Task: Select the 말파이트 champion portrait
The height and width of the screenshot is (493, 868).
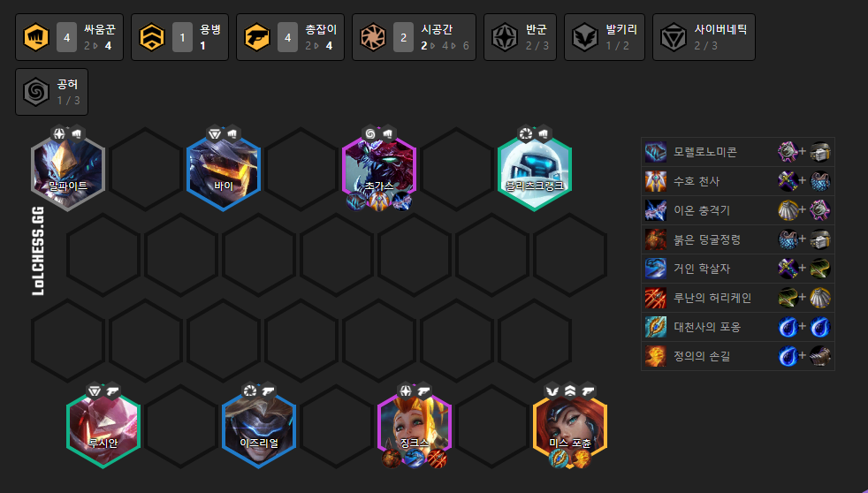Action: click(67, 169)
